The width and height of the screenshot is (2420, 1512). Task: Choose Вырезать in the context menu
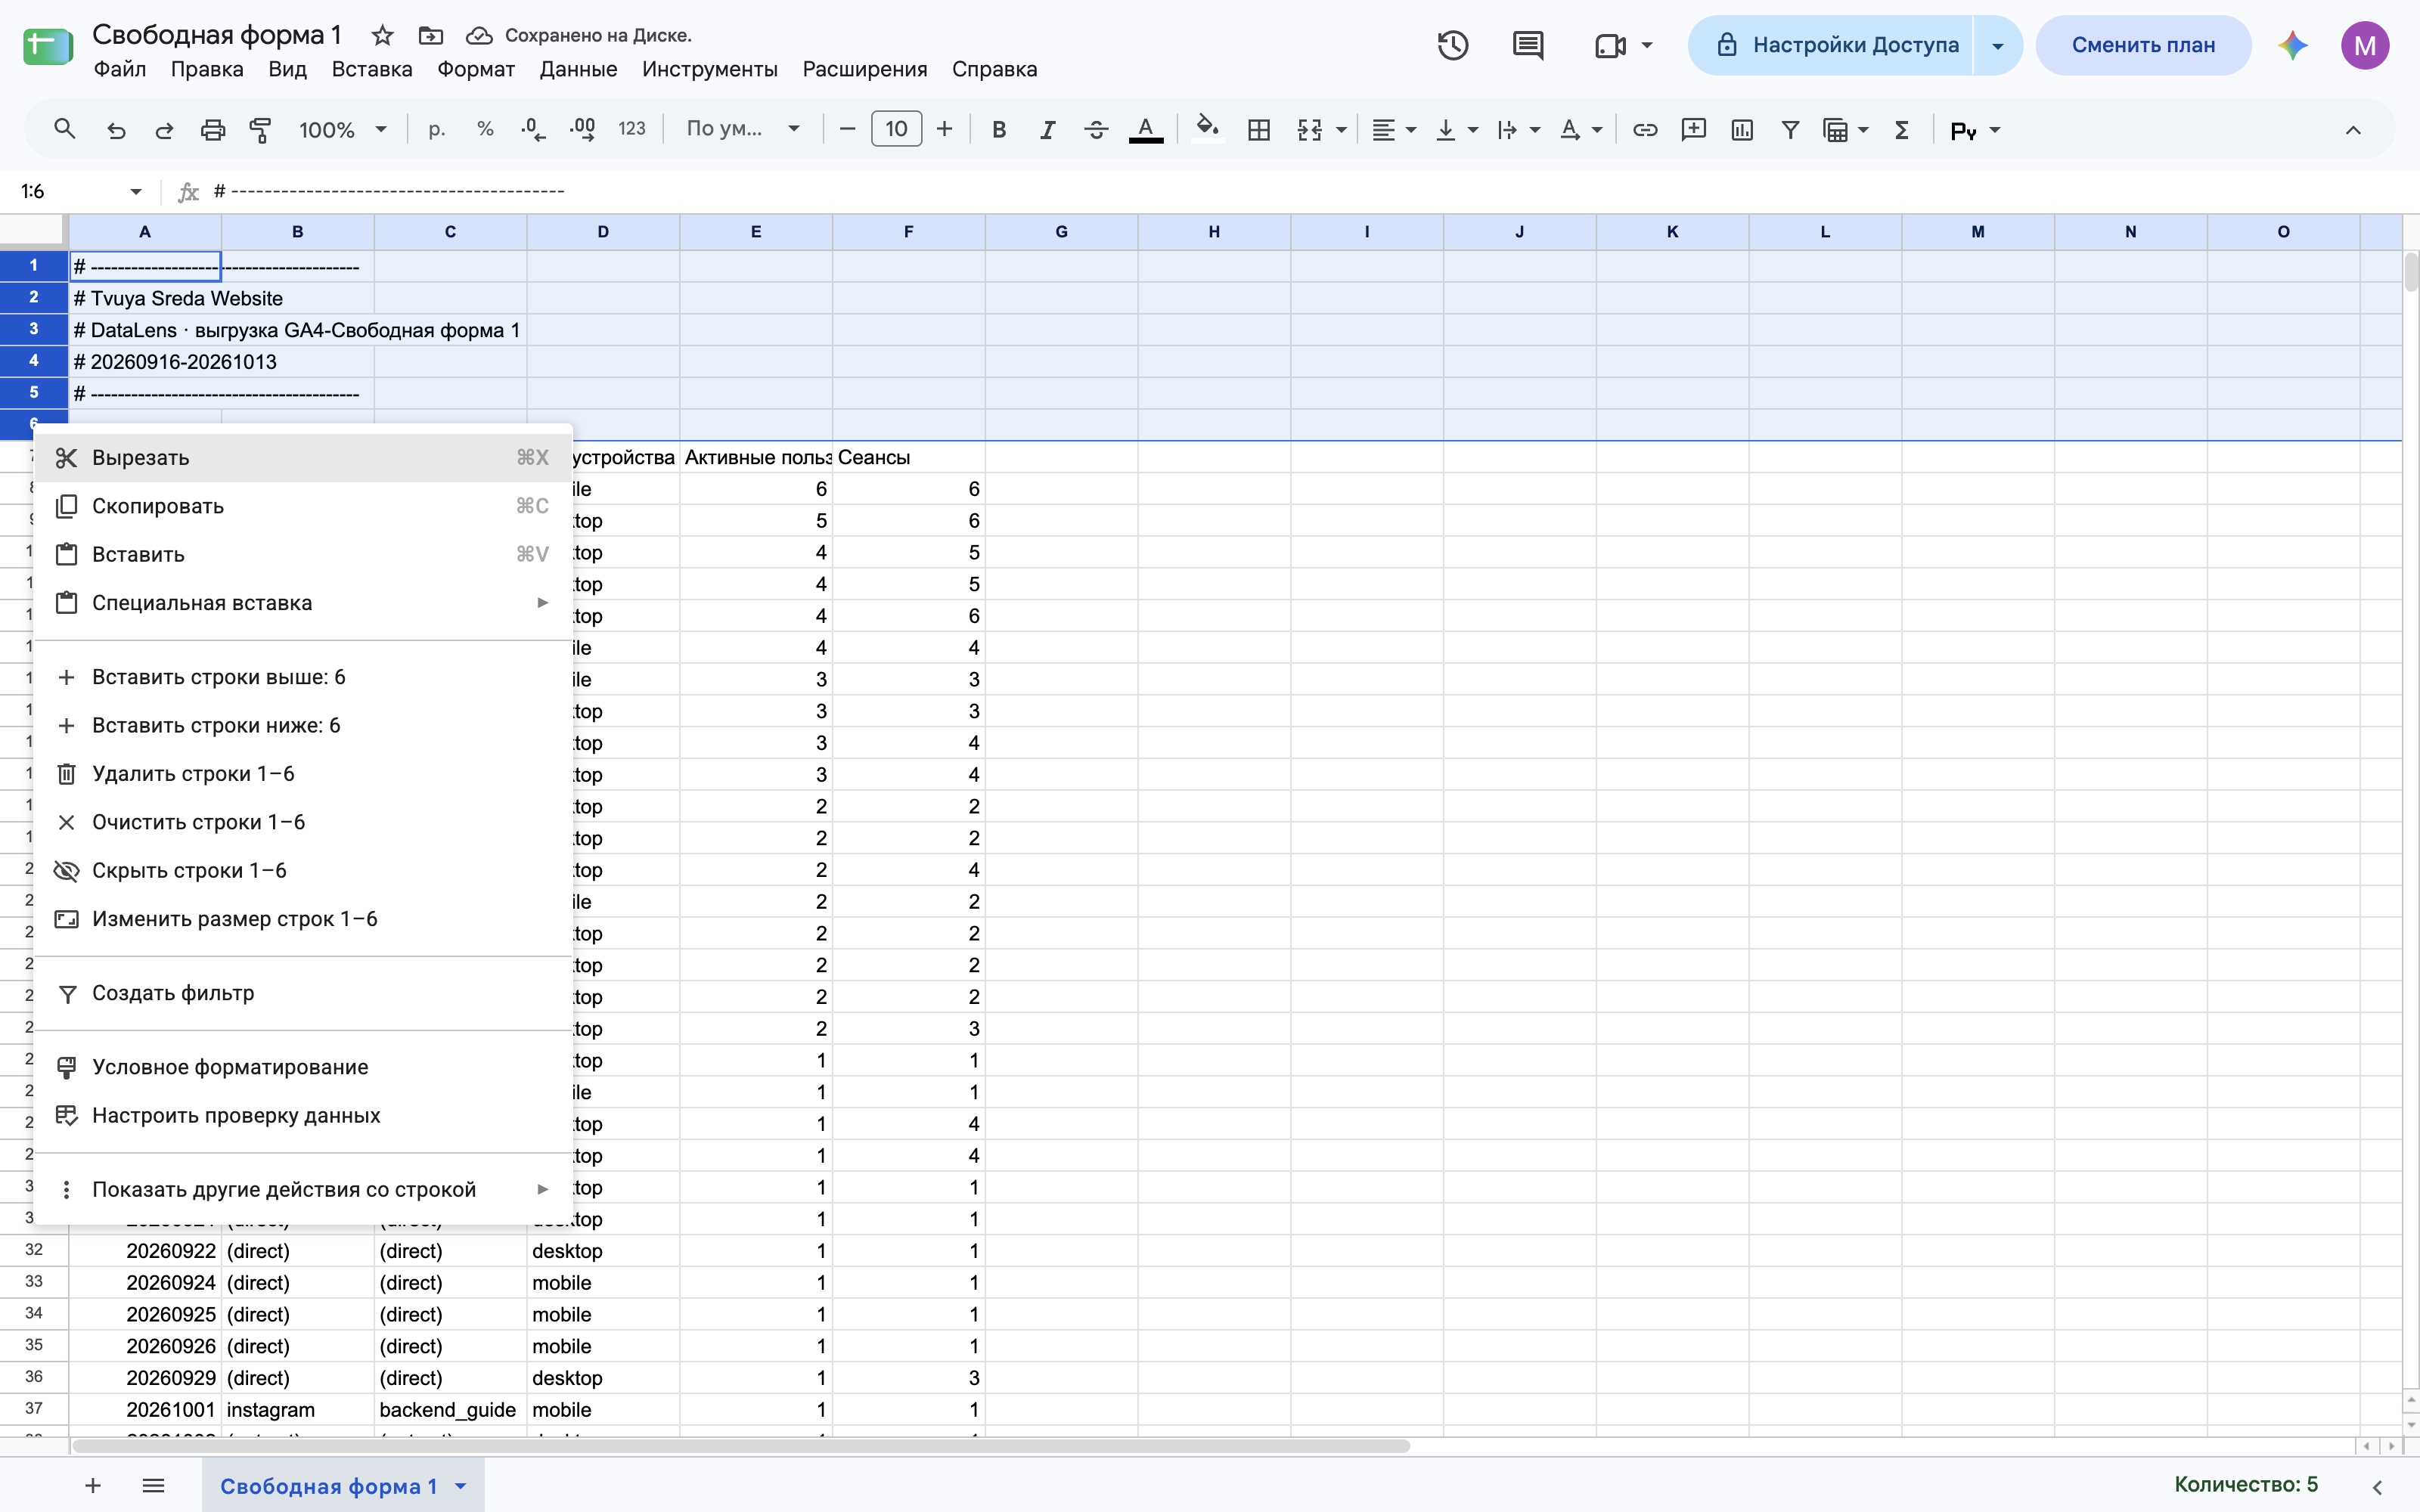click(x=303, y=458)
